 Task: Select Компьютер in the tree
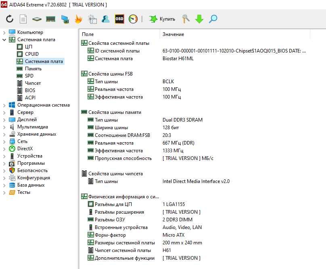pos(30,32)
